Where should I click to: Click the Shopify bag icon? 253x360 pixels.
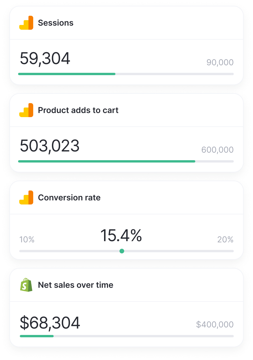26,285
